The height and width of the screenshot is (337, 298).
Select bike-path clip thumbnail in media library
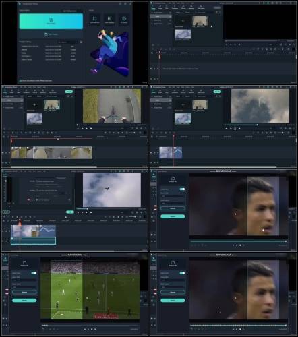52,104
